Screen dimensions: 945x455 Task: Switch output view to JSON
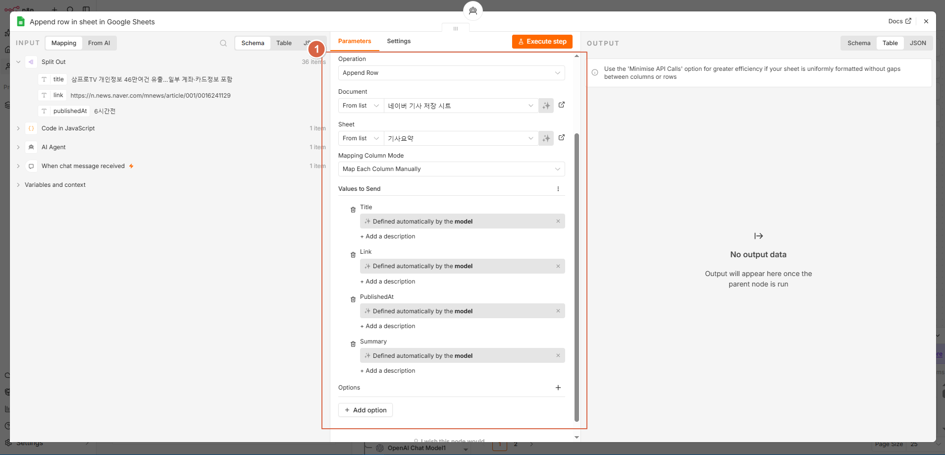coord(918,43)
